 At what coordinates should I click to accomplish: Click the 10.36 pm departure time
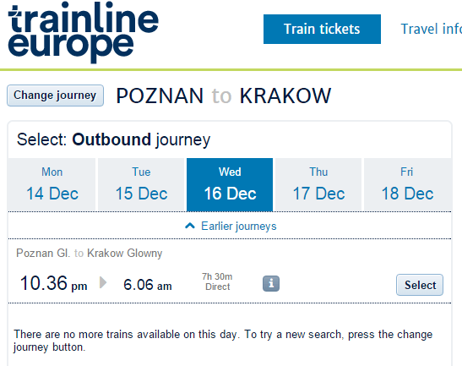click(53, 283)
